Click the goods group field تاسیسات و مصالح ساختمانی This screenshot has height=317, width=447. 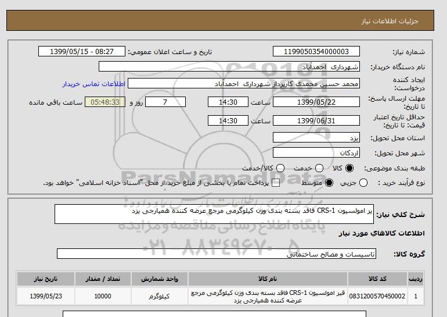click(217, 254)
